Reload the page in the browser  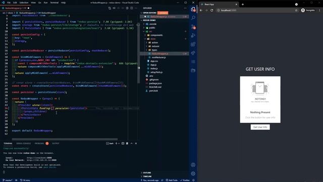coord(212,10)
